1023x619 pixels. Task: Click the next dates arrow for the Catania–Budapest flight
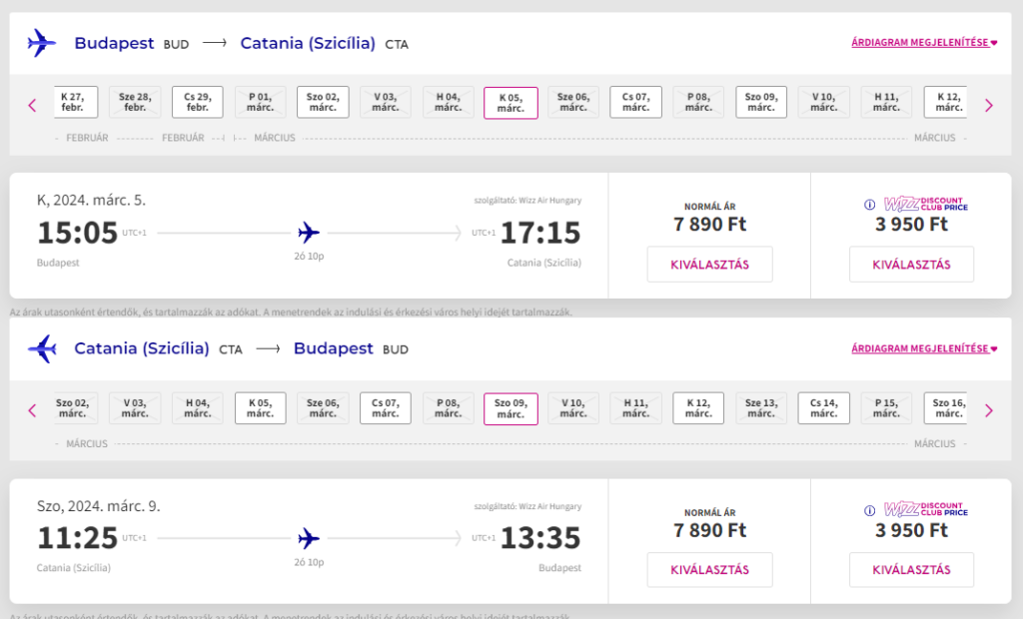[x=989, y=410]
